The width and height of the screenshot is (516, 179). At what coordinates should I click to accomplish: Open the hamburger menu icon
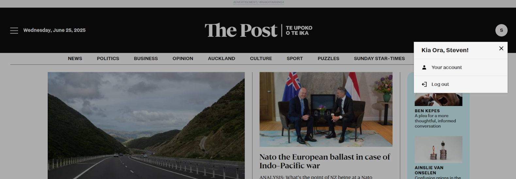click(14, 30)
